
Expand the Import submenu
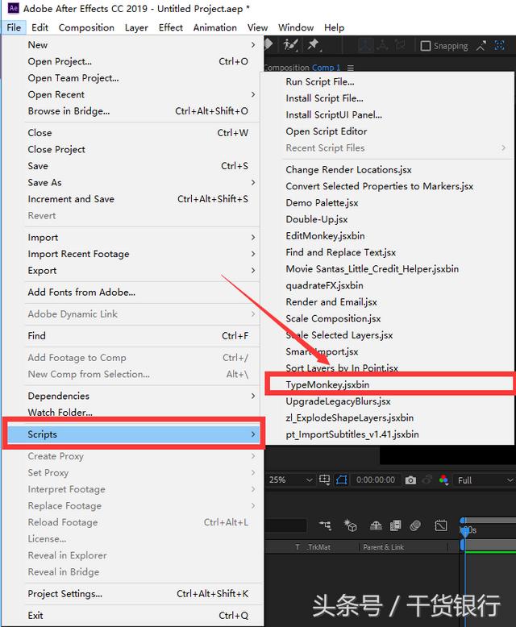tap(132, 237)
